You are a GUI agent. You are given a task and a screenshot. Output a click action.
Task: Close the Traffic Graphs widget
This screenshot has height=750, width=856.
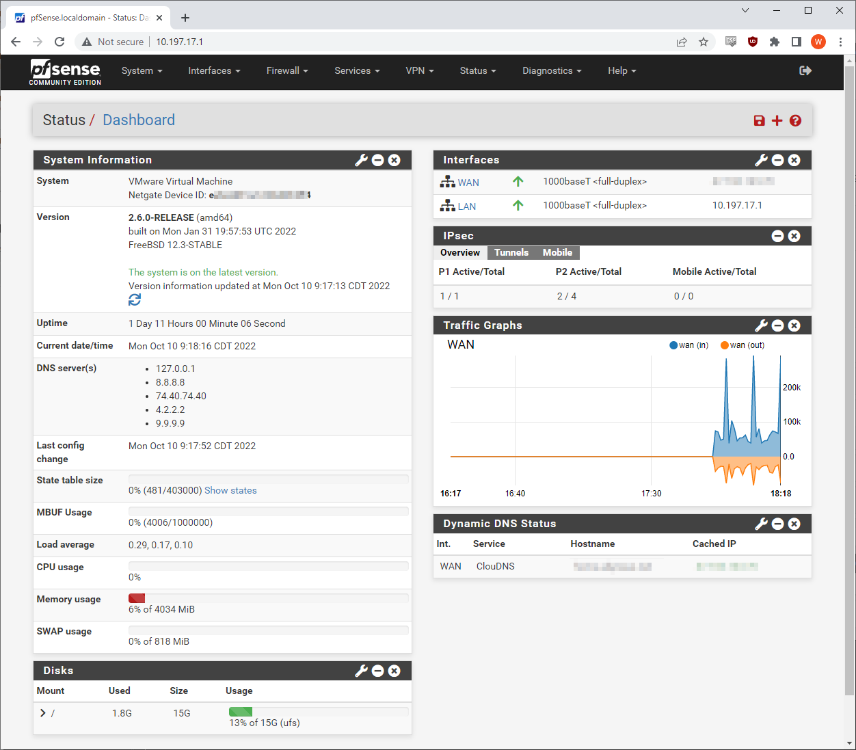tap(794, 325)
